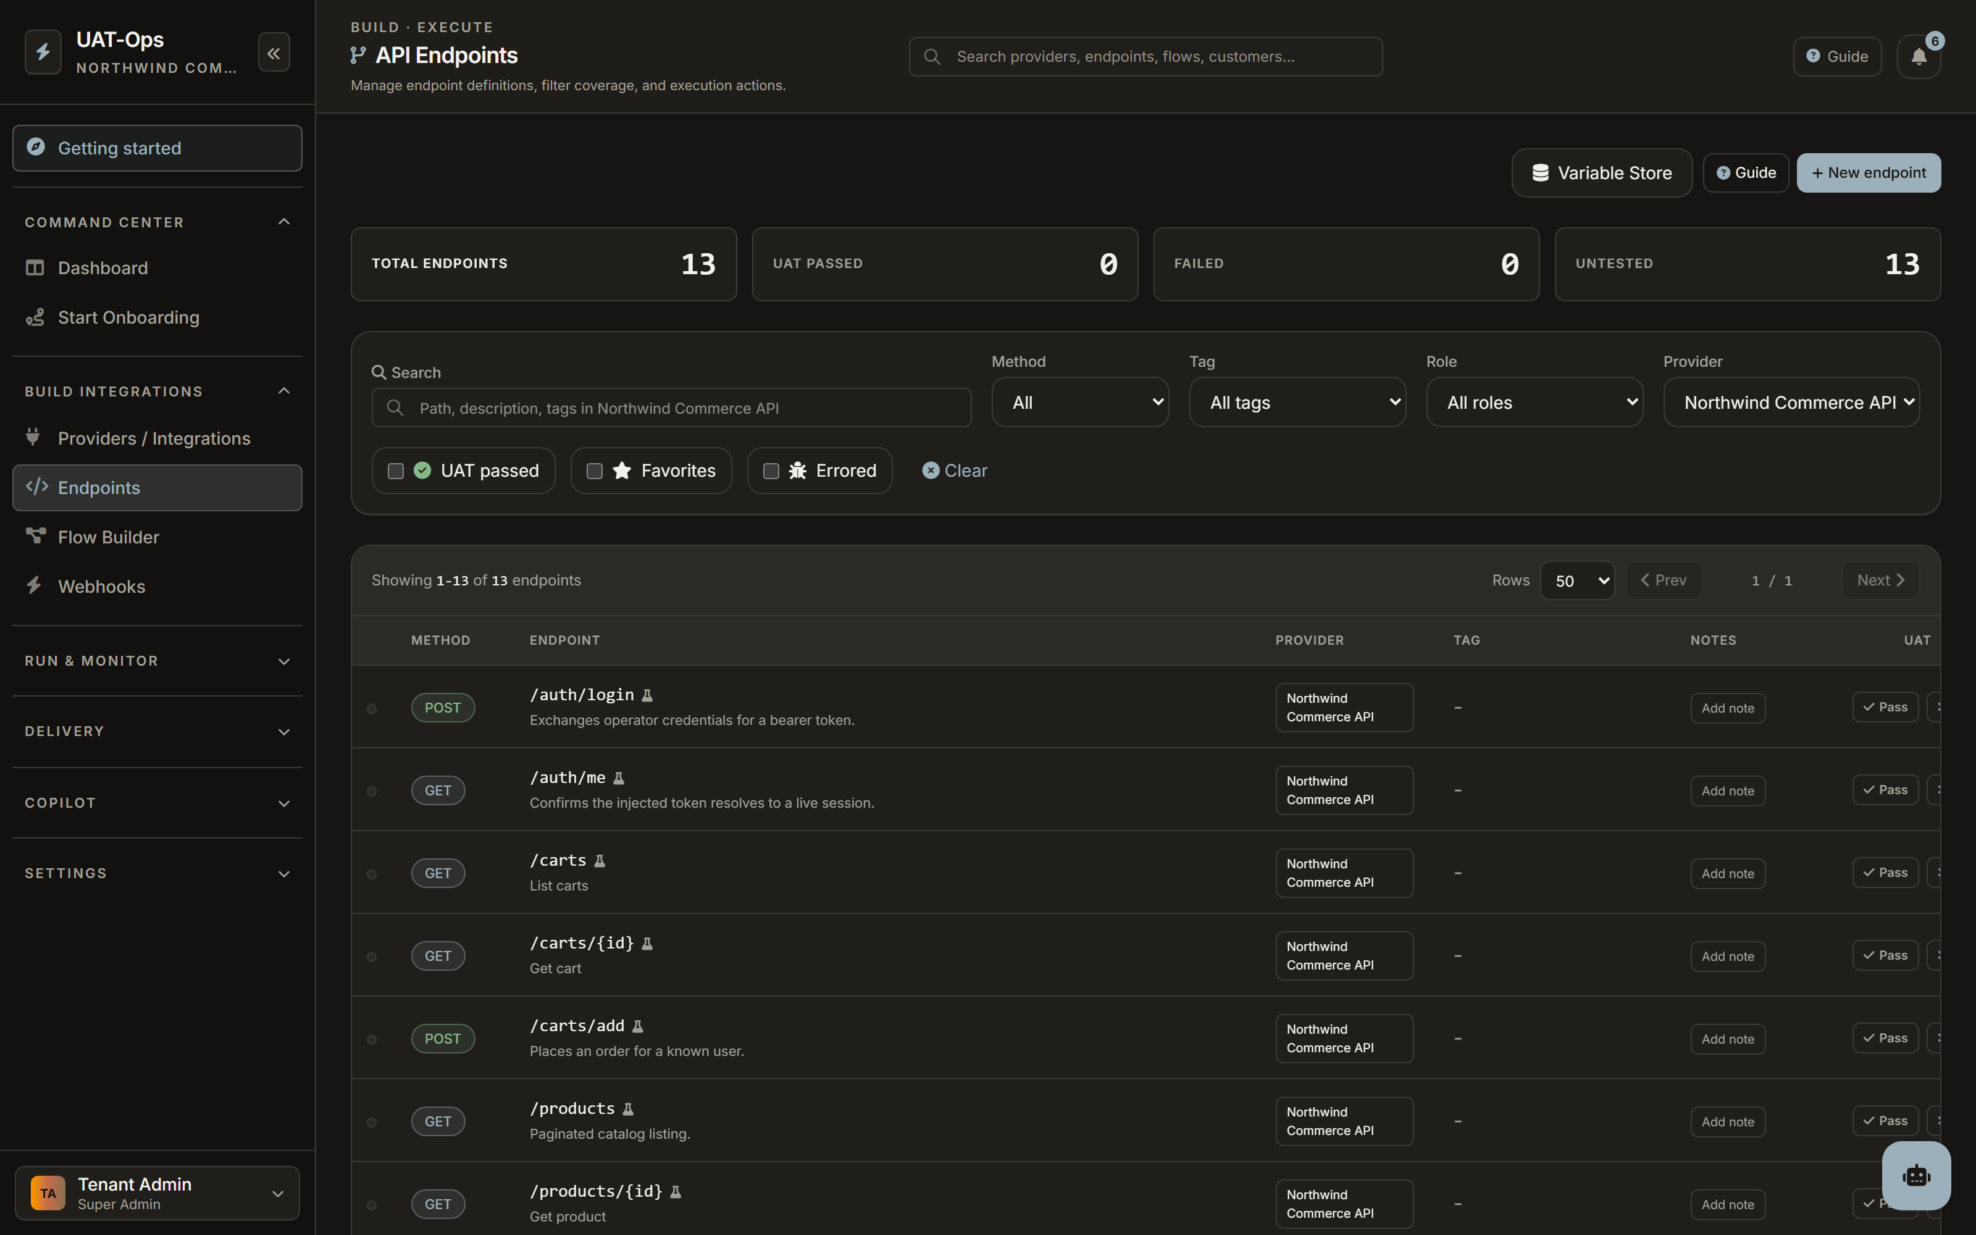Image resolution: width=1976 pixels, height=1235 pixels.
Task: Click the Untested stat card
Action: click(1748, 264)
